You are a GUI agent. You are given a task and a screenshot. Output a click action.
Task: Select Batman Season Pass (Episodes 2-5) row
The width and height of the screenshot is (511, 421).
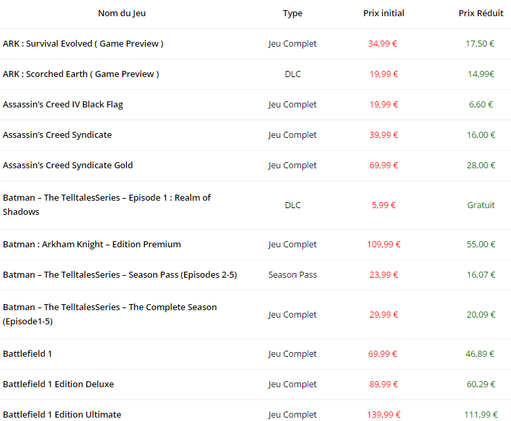[119, 275]
